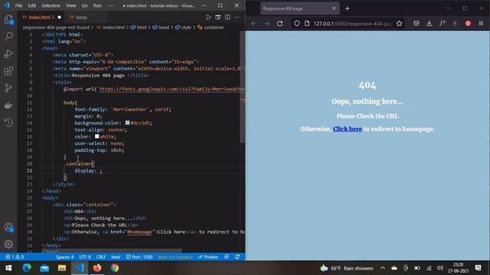This screenshot has width=490, height=275.
Task: Open Firefox tracking protection shield
Action: click(297, 24)
